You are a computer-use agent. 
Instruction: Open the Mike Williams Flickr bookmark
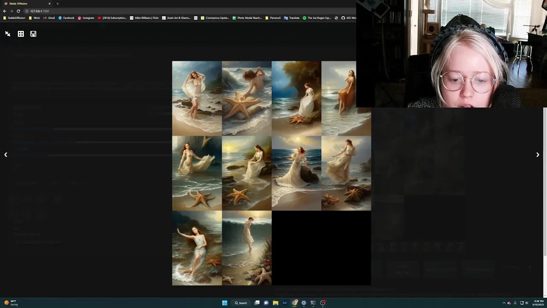144,18
